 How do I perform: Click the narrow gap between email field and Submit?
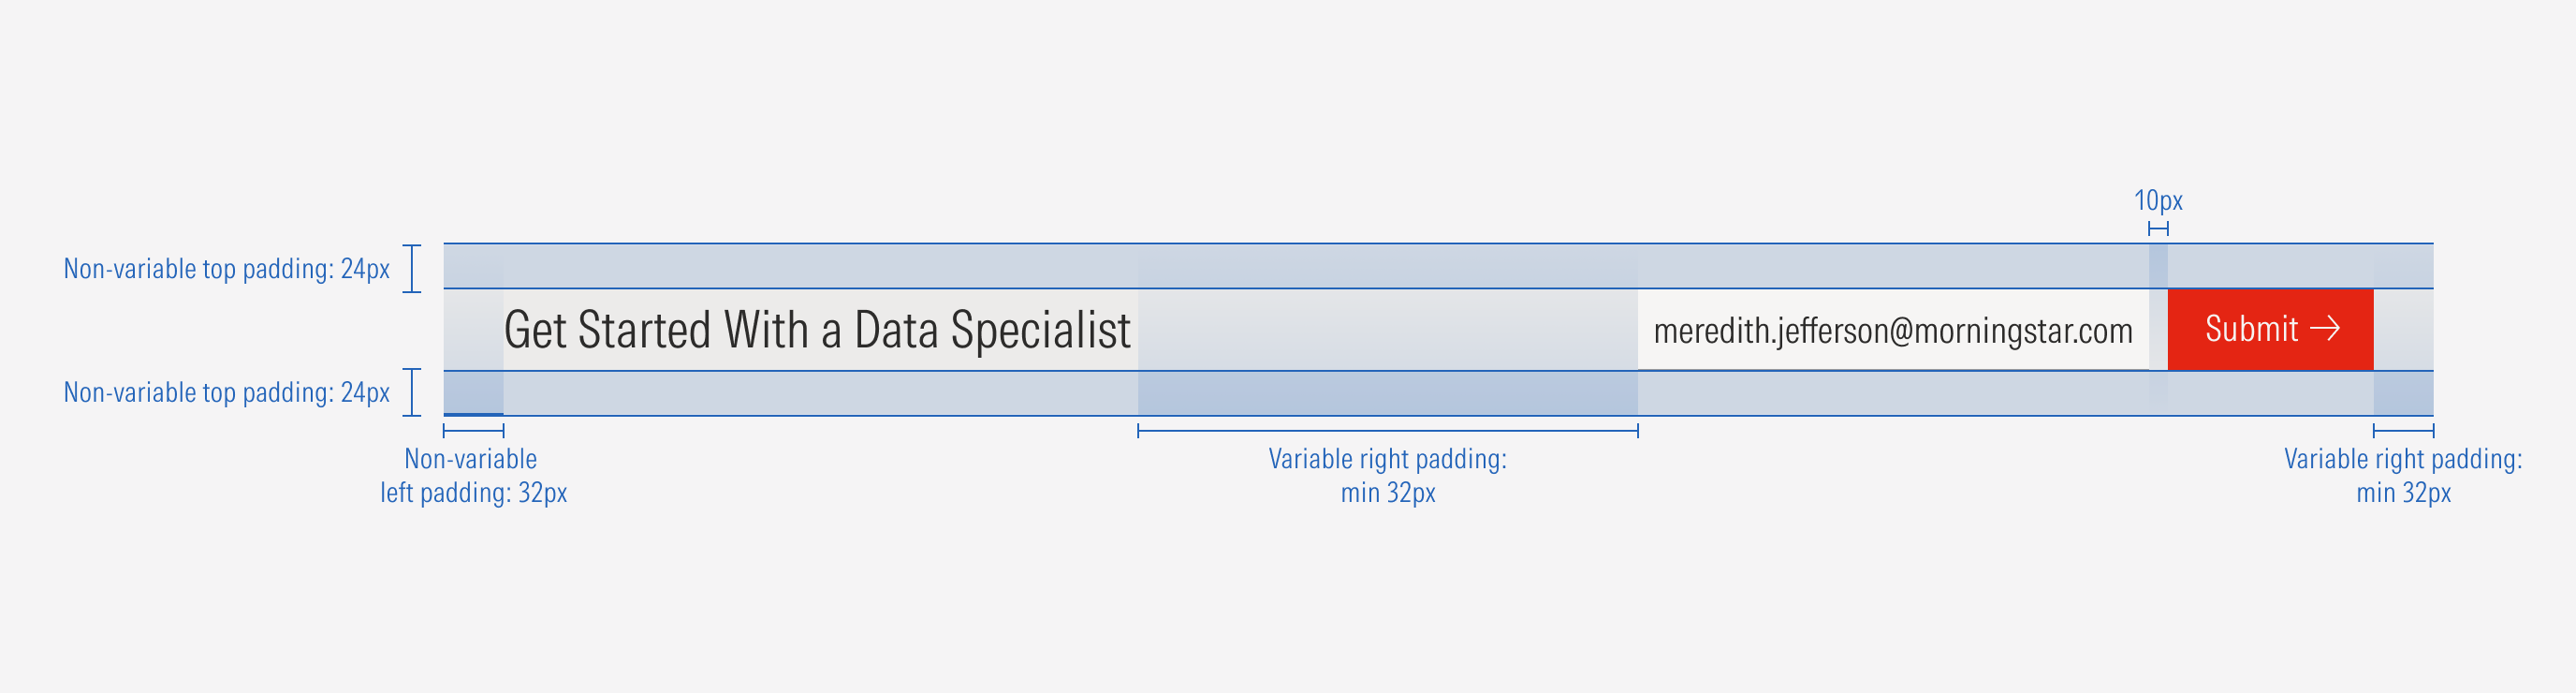tap(2158, 330)
